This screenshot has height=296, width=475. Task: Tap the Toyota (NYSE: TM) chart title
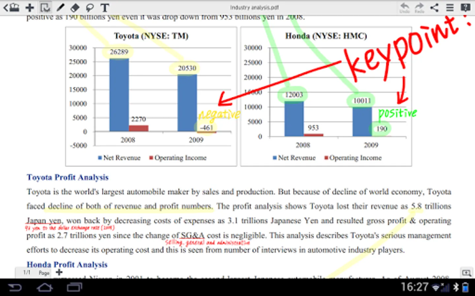(x=151, y=36)
